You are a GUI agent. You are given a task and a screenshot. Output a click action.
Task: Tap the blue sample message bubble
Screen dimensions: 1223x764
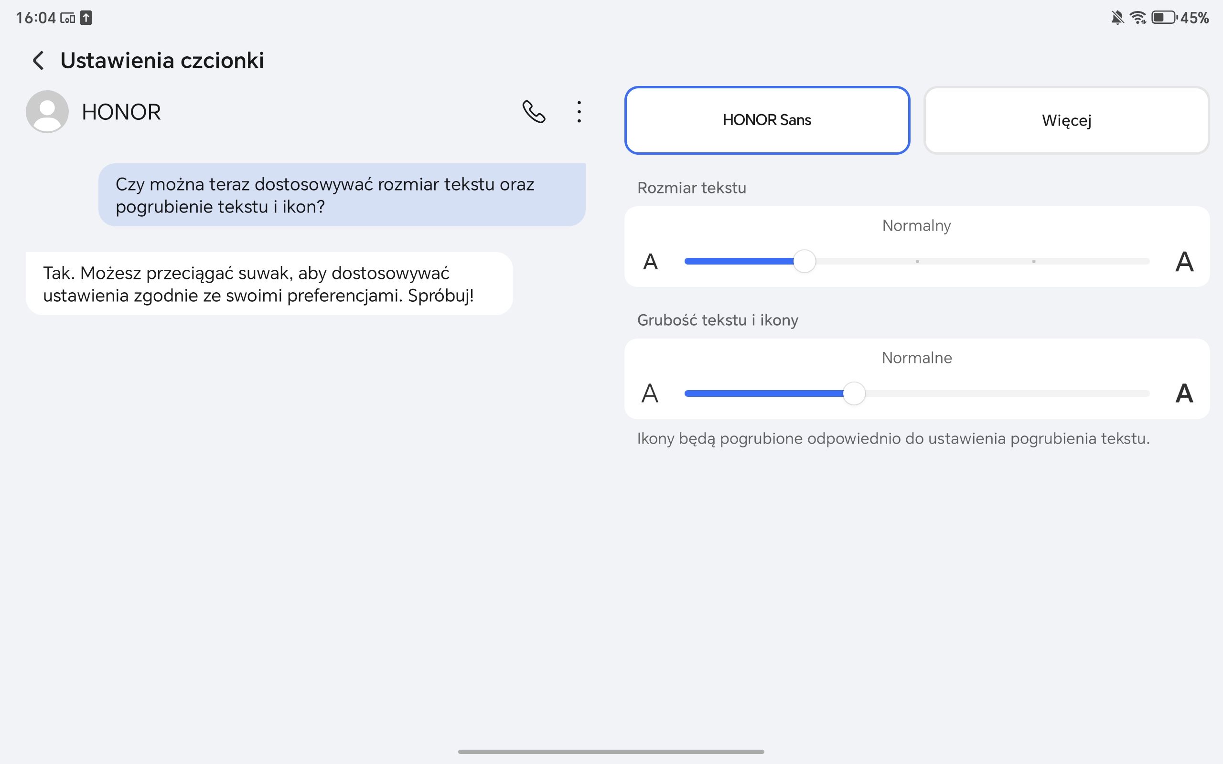(342, 195)
